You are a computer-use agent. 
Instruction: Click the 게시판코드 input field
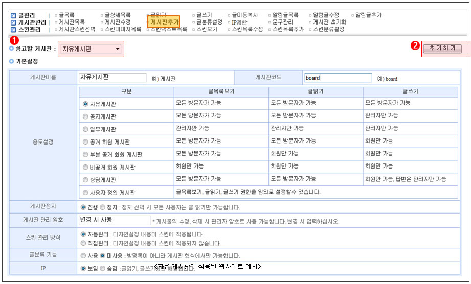coord(338,78)
